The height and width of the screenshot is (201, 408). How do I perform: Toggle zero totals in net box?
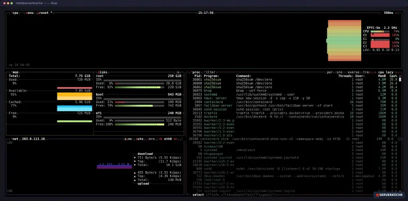point(151,139)
